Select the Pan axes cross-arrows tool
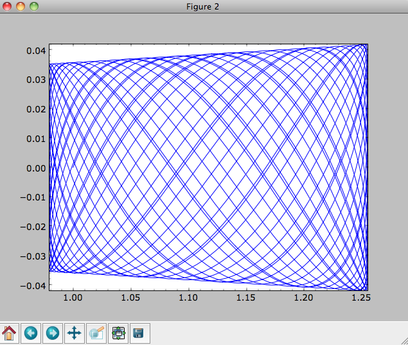 coord(75,333)
